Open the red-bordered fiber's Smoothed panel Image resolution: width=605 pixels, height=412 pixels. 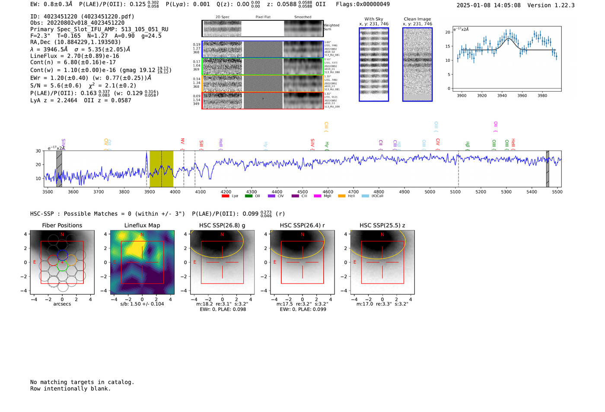click(303, 101)
